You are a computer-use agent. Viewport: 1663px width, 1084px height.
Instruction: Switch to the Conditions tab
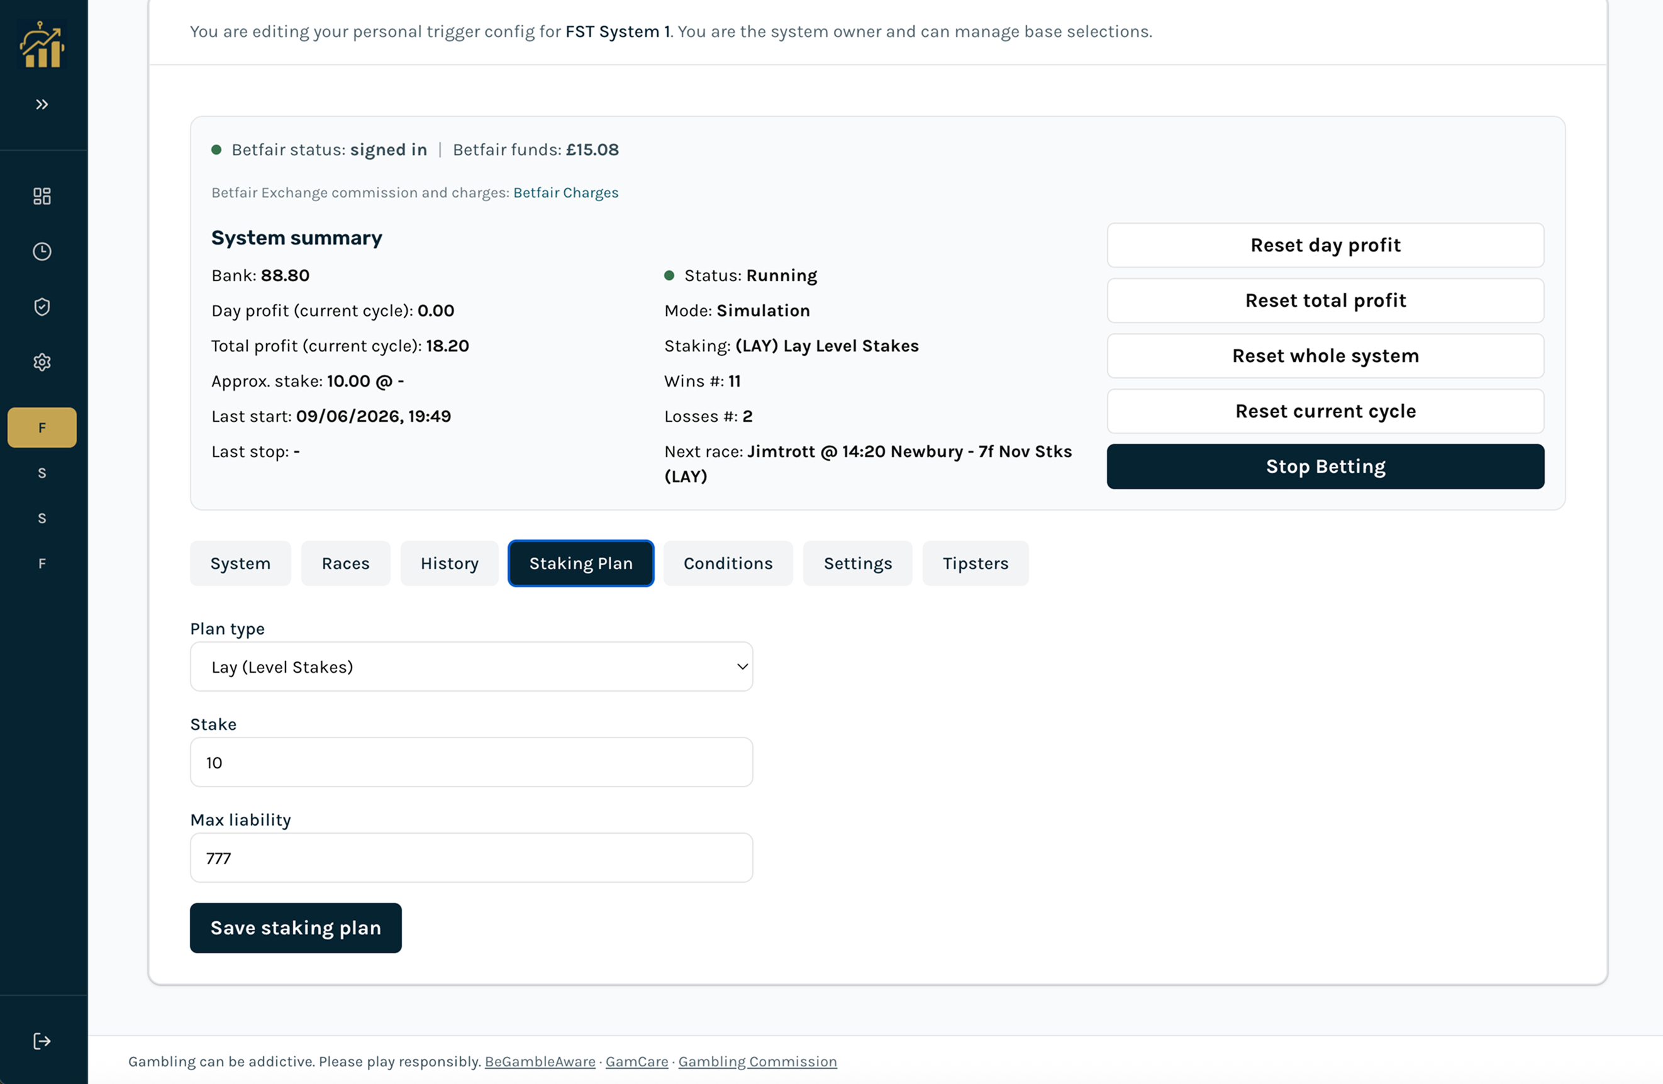coord(728,563)
